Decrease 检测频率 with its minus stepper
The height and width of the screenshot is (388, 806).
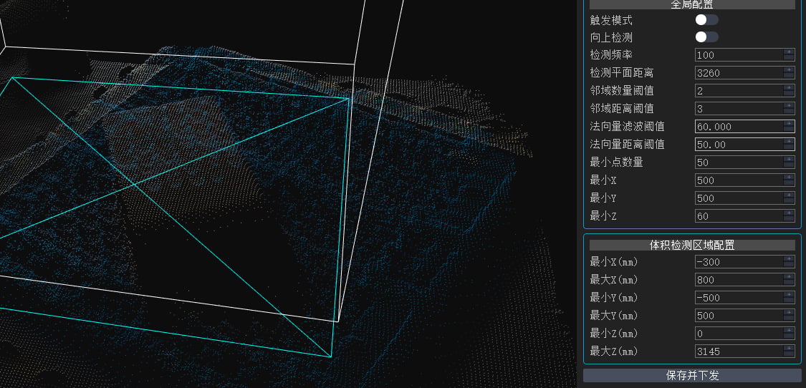pos(789,58)
